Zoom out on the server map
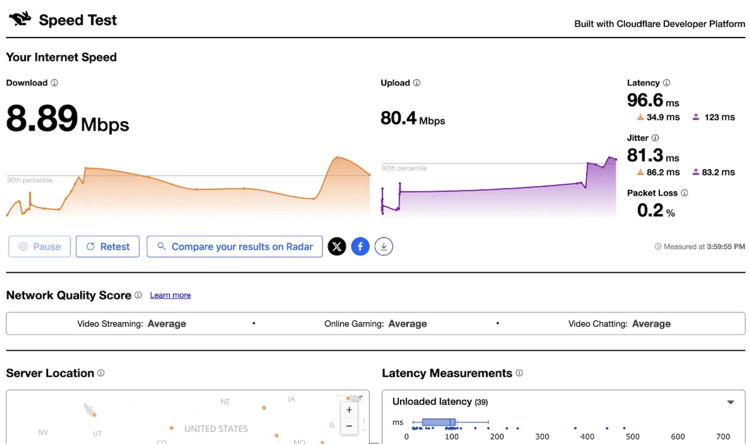Screen dimensions: 749x445 349,426
